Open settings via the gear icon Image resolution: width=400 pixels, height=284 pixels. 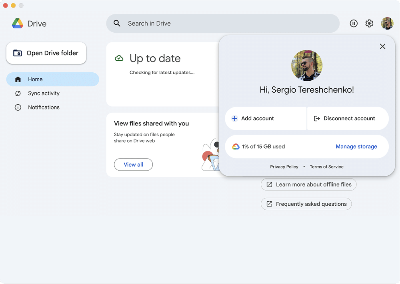pos(369,24)
